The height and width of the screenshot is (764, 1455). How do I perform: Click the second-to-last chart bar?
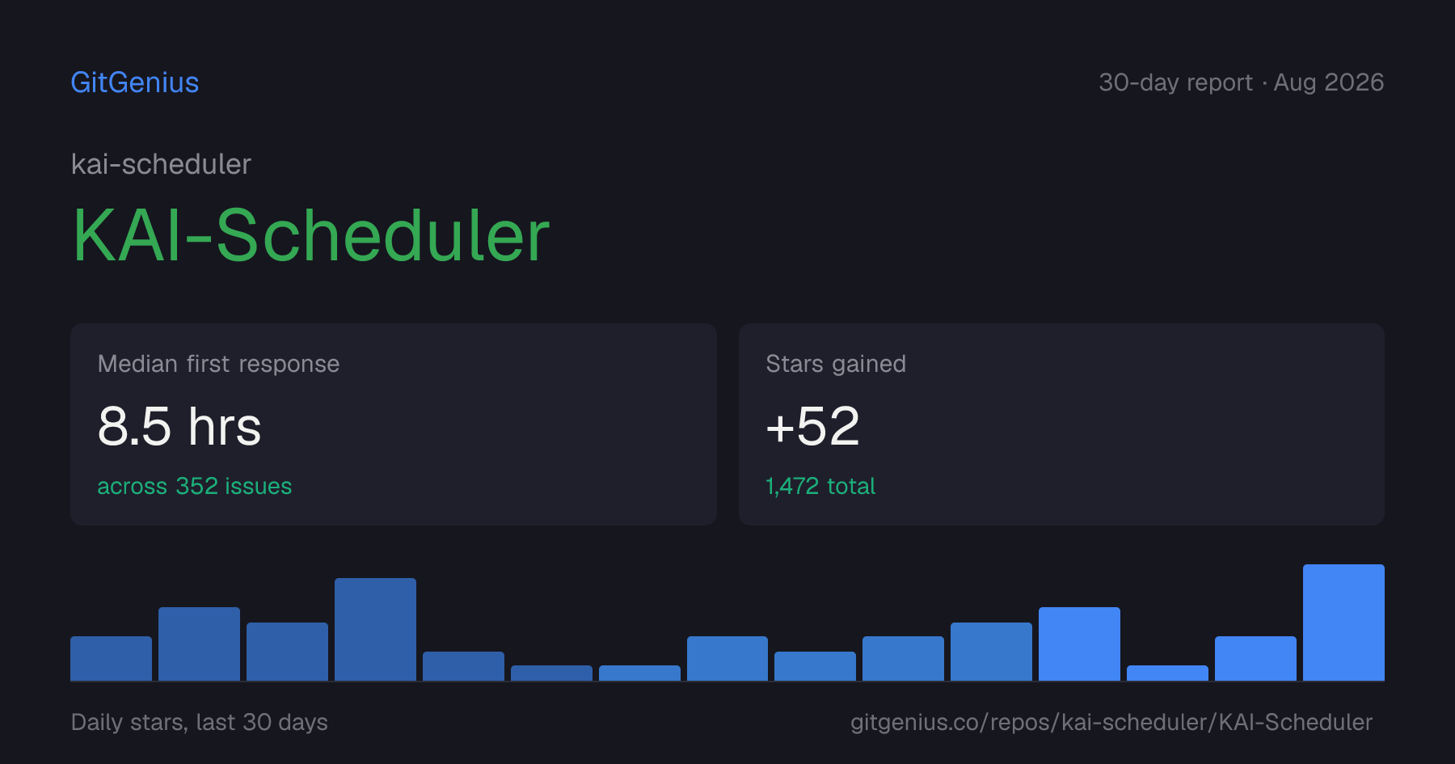tap(1255, 658)
